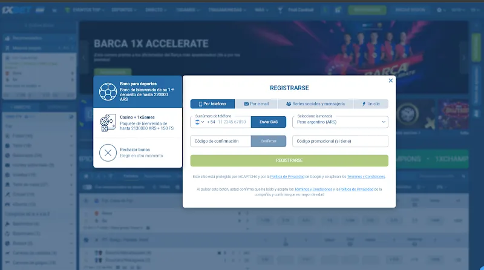Advance banner with the right carousel arrow
The image size is (484, 270).
[463, 58]
